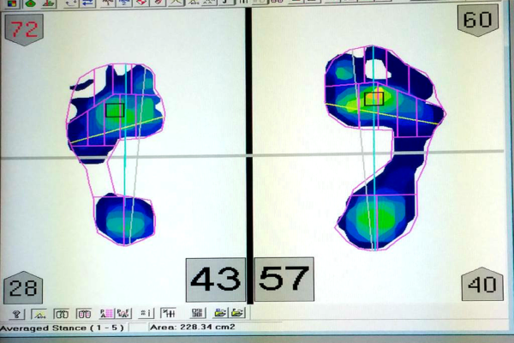Click the green shape icon in top toolbar
The height and width of the screenshot is (343, 514).
[x=31, y=3]
